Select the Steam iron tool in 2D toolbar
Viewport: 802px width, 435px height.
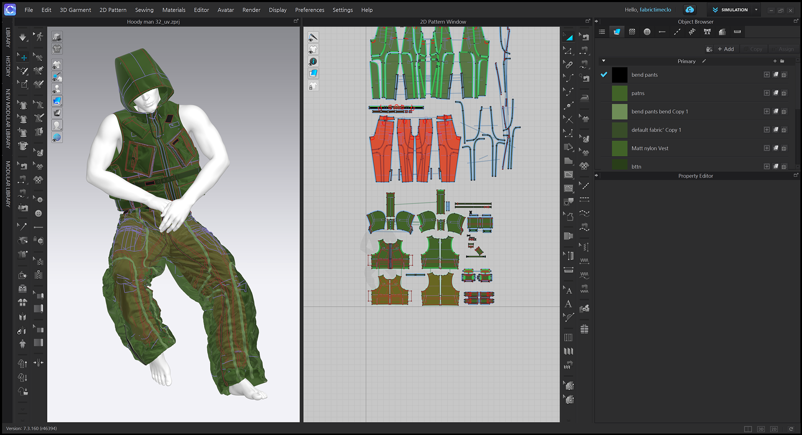[585, 98]
